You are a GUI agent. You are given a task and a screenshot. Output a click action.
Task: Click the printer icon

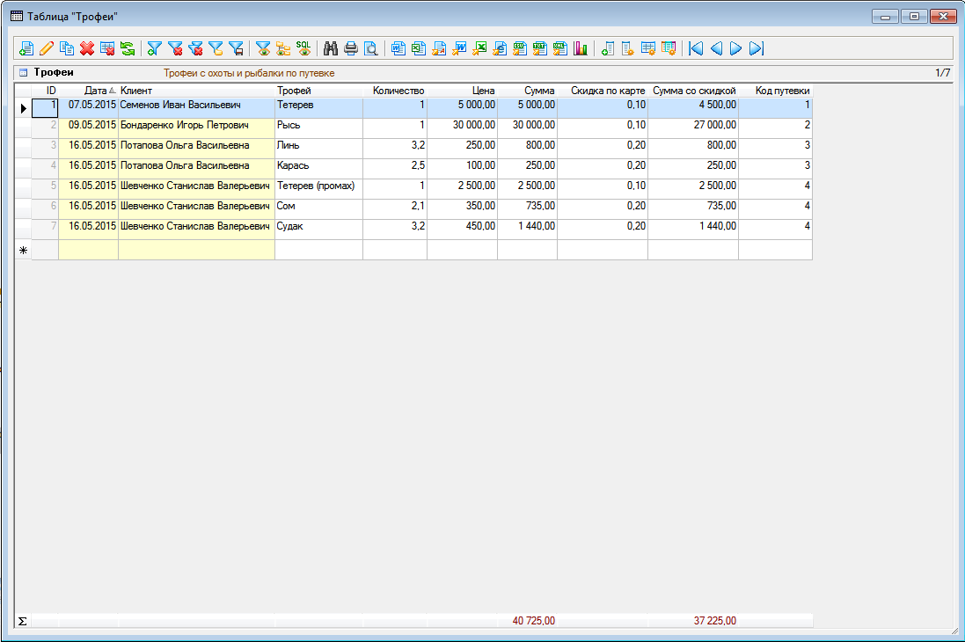tap(351, 49)
